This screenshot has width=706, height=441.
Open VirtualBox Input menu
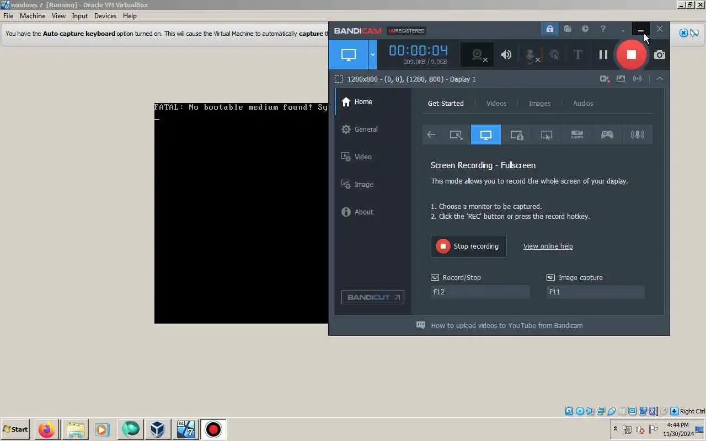click(79, 16)
